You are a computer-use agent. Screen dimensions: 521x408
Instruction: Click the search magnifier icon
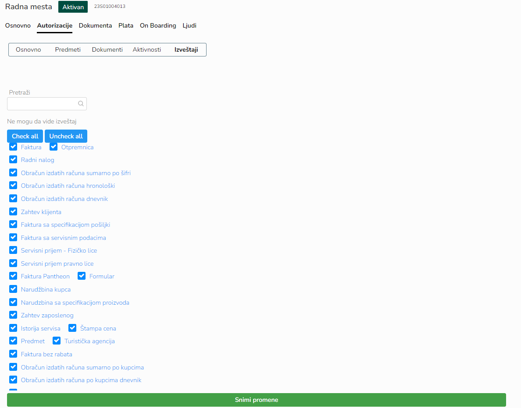[81, 104]
